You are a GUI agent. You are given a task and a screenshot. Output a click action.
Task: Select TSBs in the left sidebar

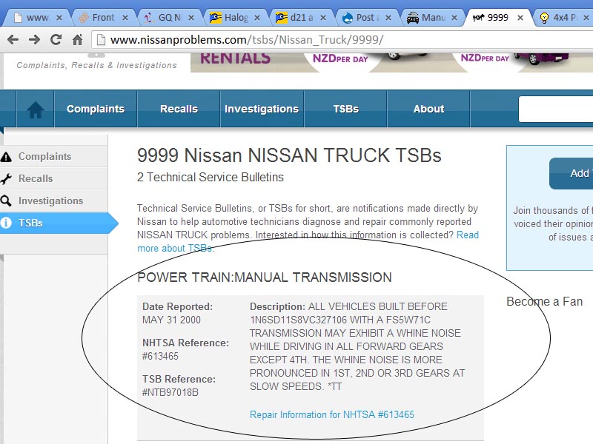pos(30,223)
